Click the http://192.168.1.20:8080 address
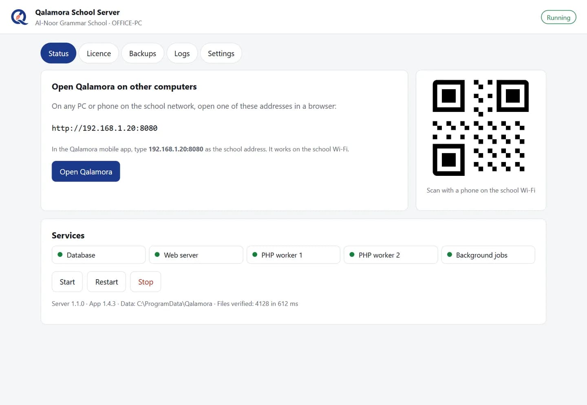The image size is (587, 405). pyautogui.click(x=104, y=128)
